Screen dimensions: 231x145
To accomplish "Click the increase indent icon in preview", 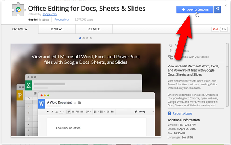I will click(x=112, y=112).
